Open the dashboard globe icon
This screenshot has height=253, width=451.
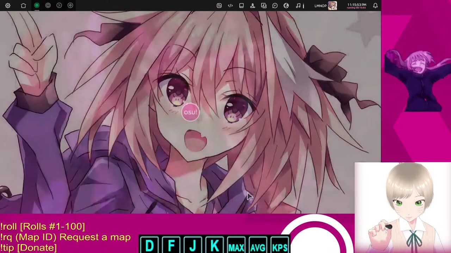pos(286,6)
